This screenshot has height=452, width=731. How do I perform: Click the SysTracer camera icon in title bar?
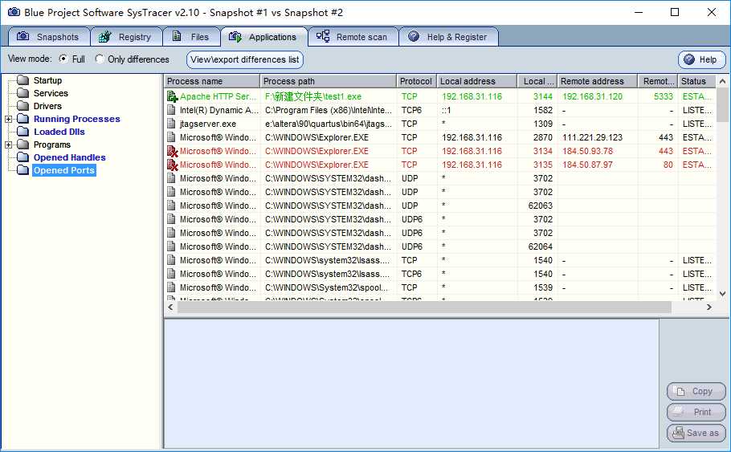click(x=14, y=12)
